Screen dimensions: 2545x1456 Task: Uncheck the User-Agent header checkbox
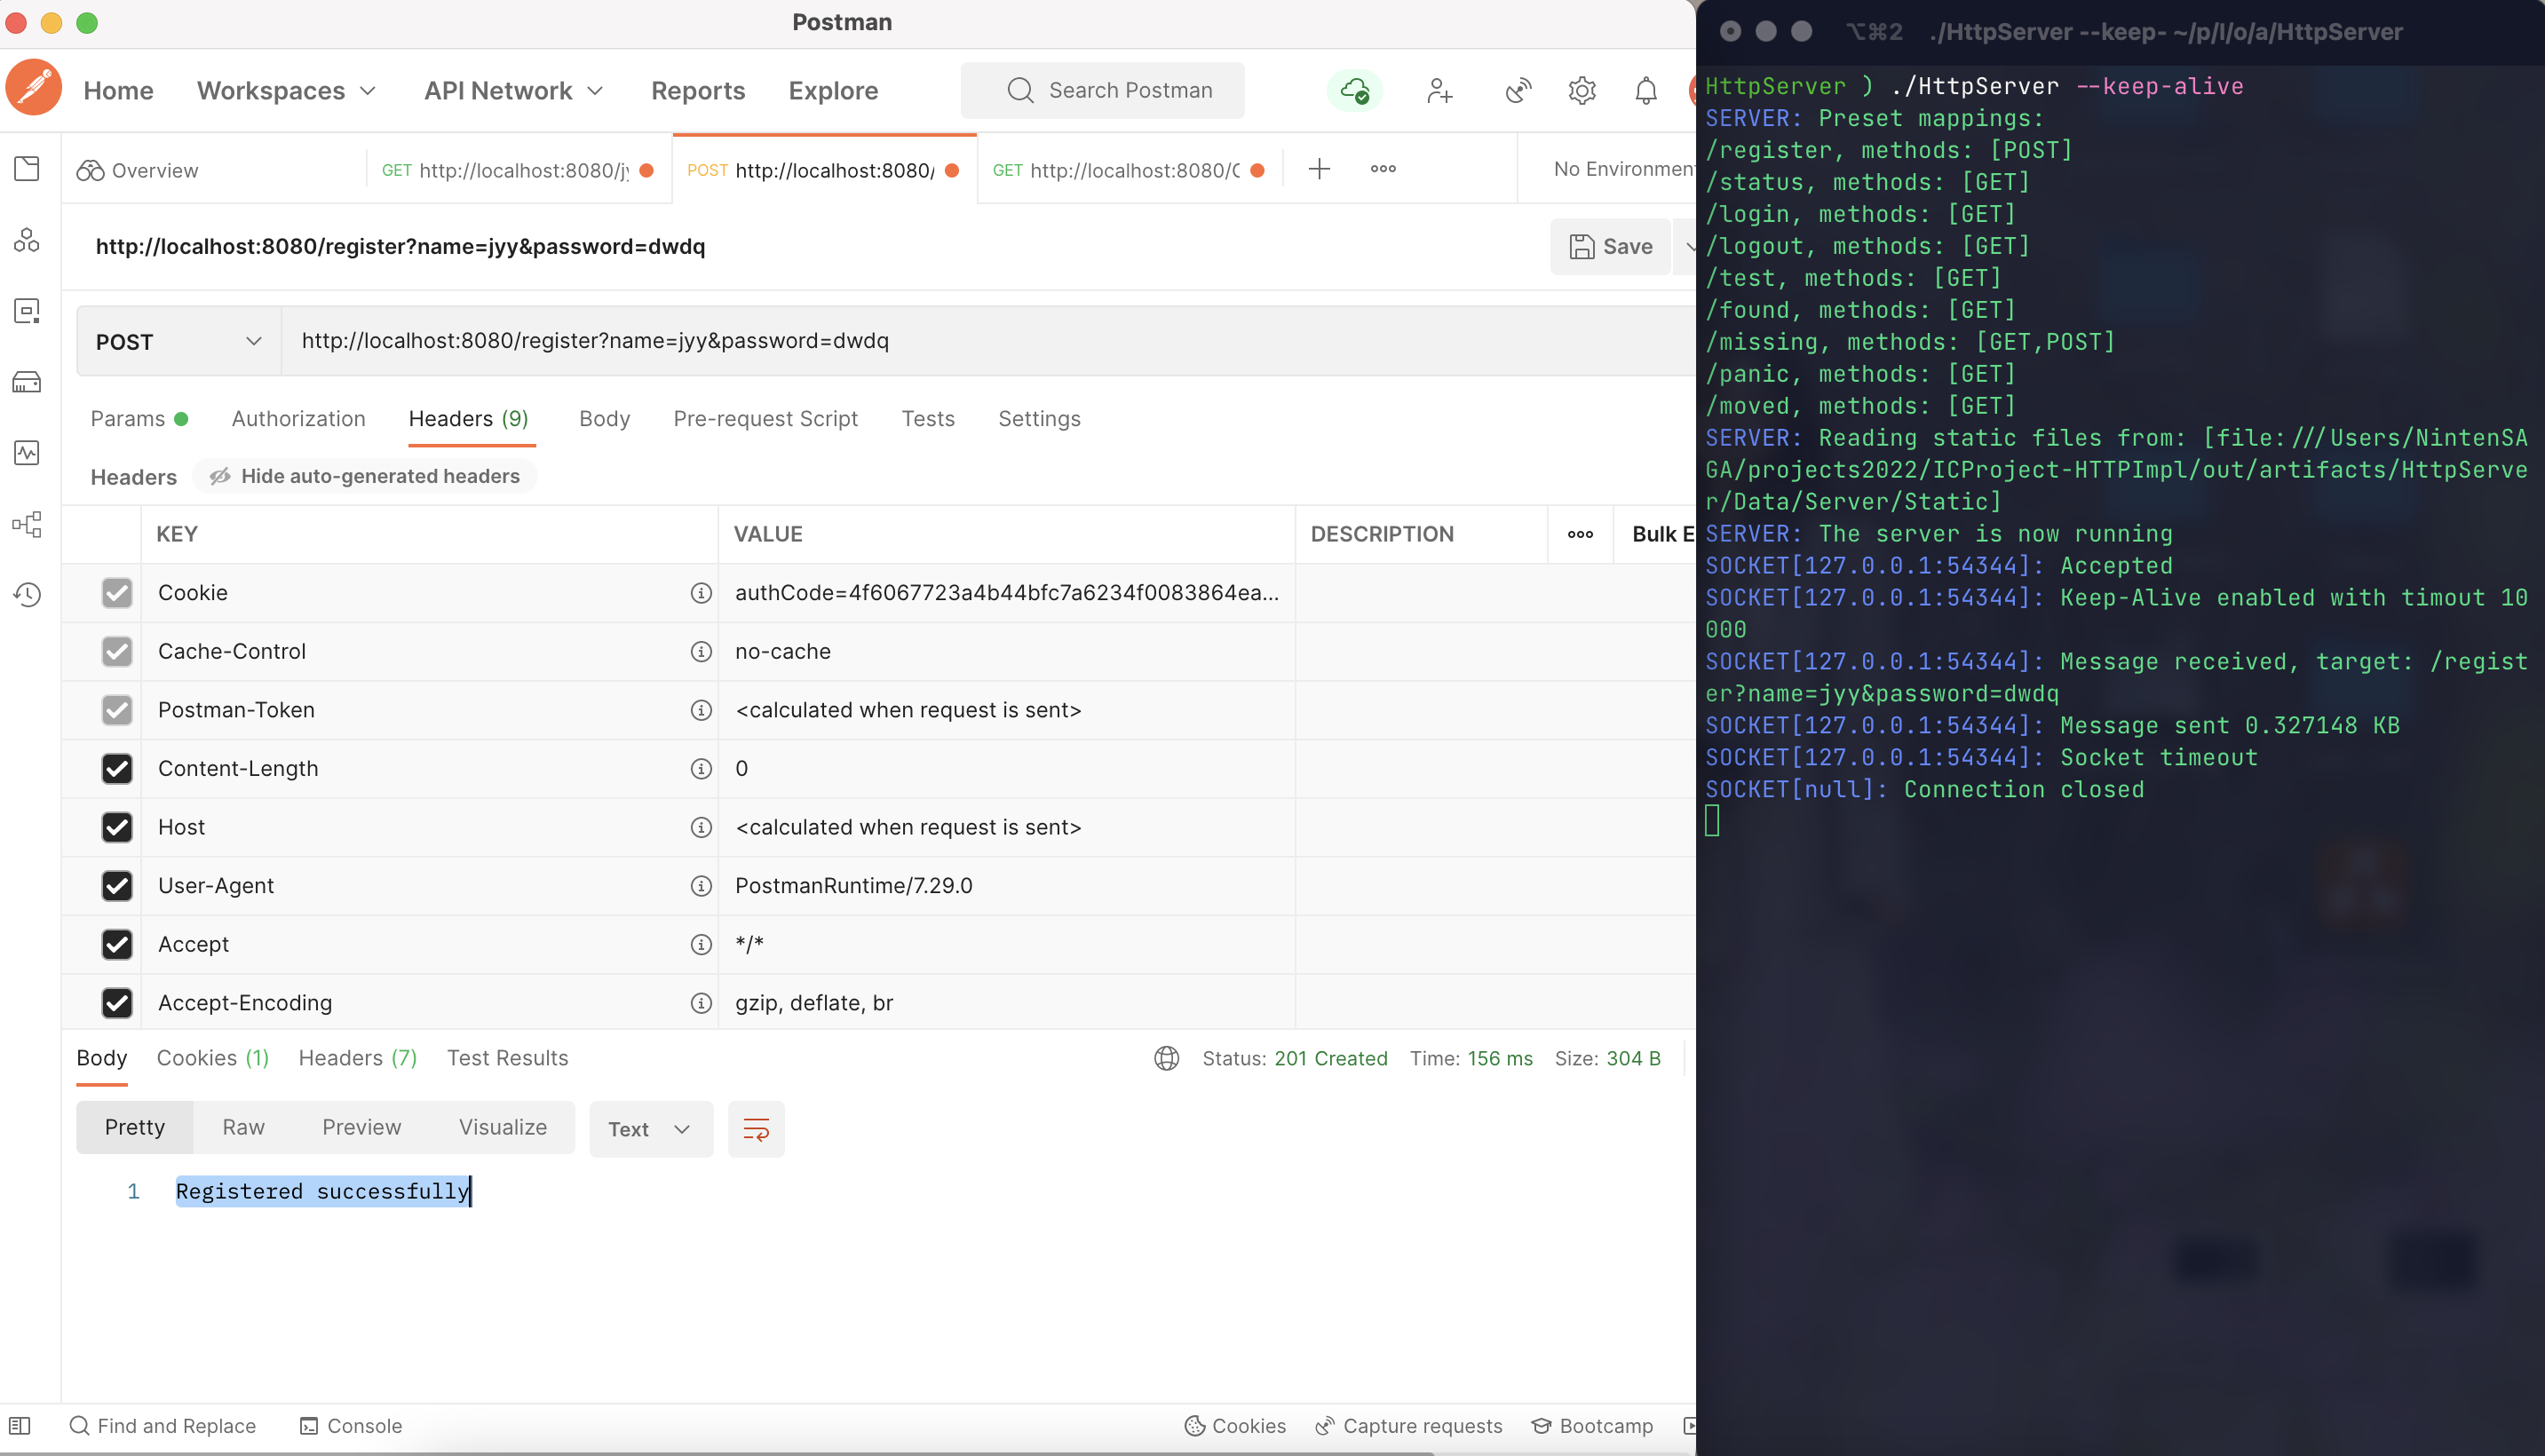click(x=117, y=886)
